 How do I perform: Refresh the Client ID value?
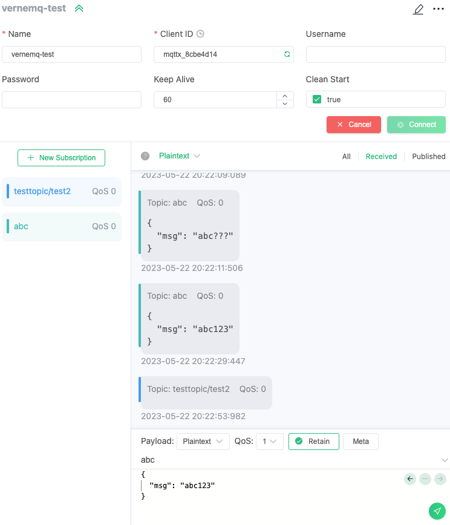coord(287,54)
